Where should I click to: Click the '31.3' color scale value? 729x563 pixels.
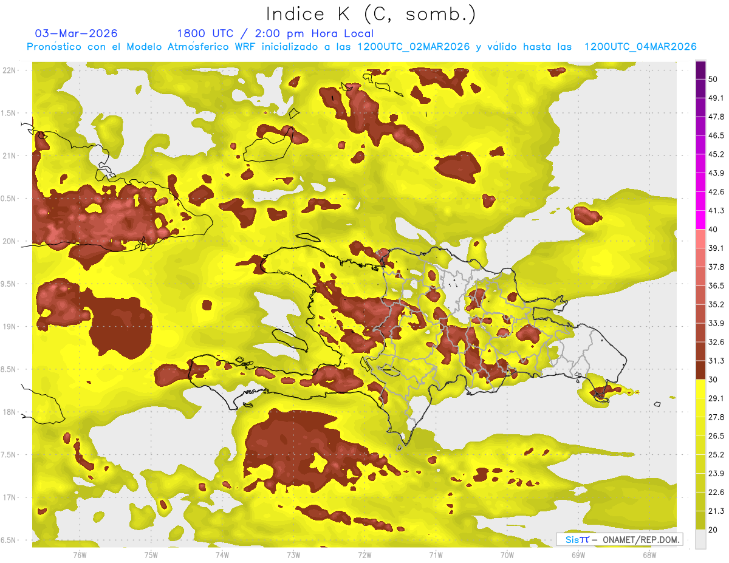coord(716,361)
